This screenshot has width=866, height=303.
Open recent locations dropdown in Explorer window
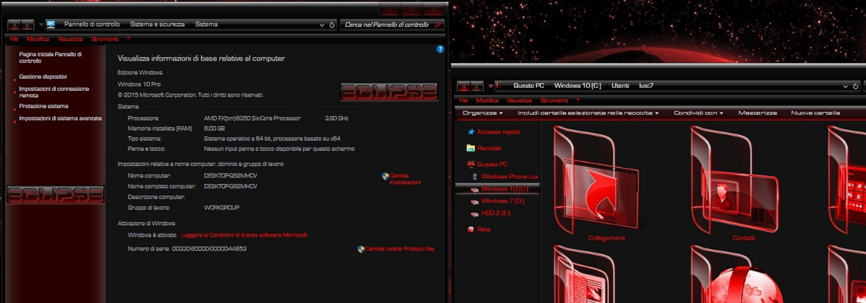pos(491,87)
